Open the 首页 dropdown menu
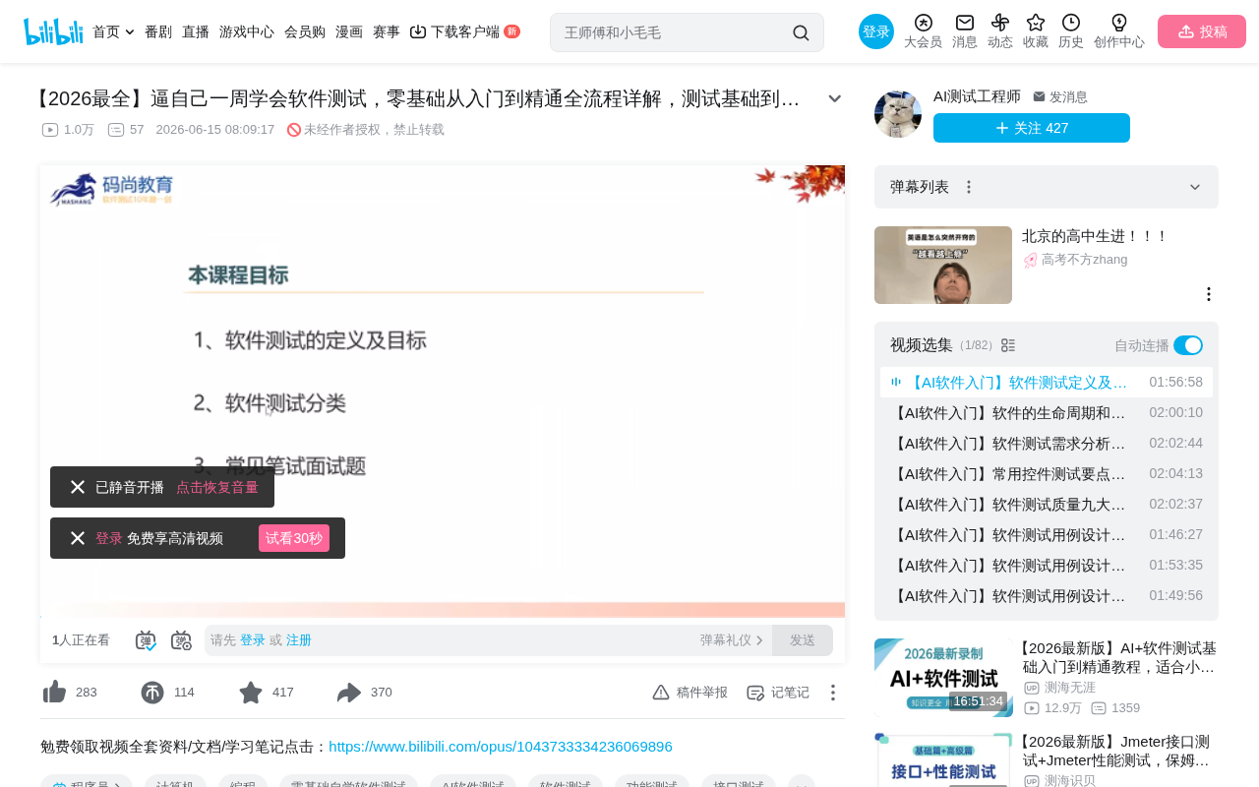1259x787 pixels. tap(113, 31)
